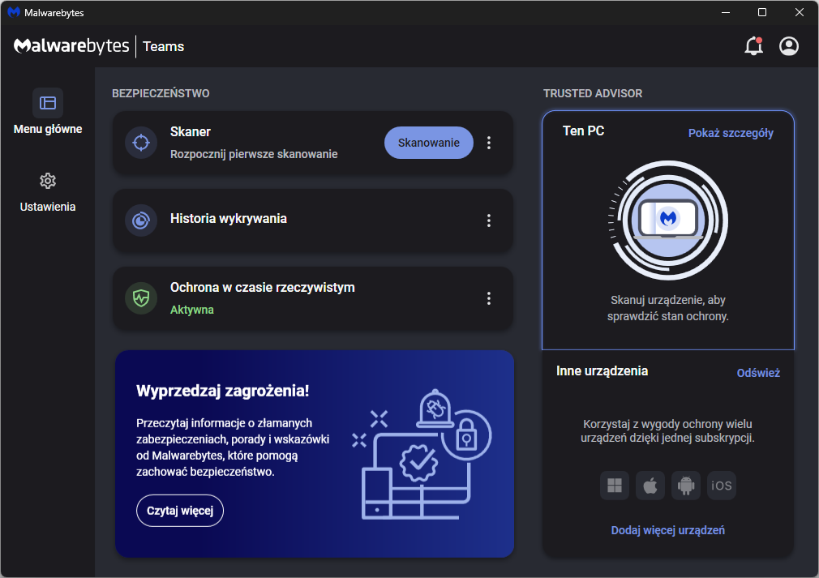The height and width of the screenshot is (578, 819).
Task: Click the green Aktywna status text
Action: 191,310
